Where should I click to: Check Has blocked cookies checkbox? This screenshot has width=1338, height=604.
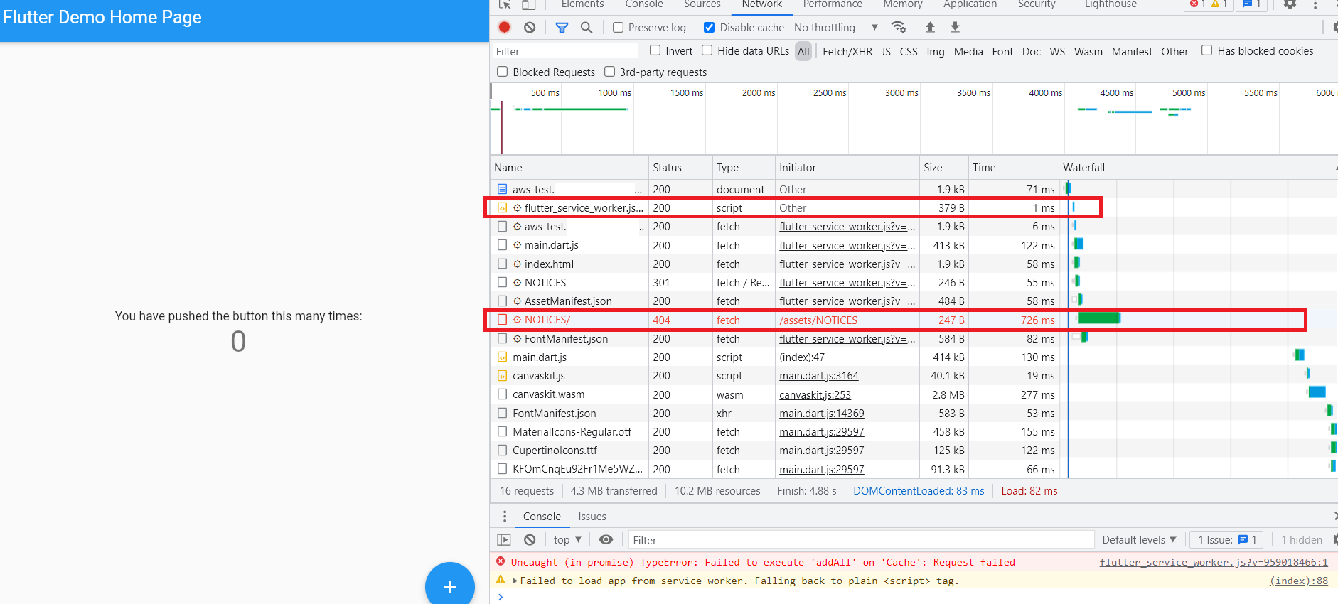(x=1206, y=50)
